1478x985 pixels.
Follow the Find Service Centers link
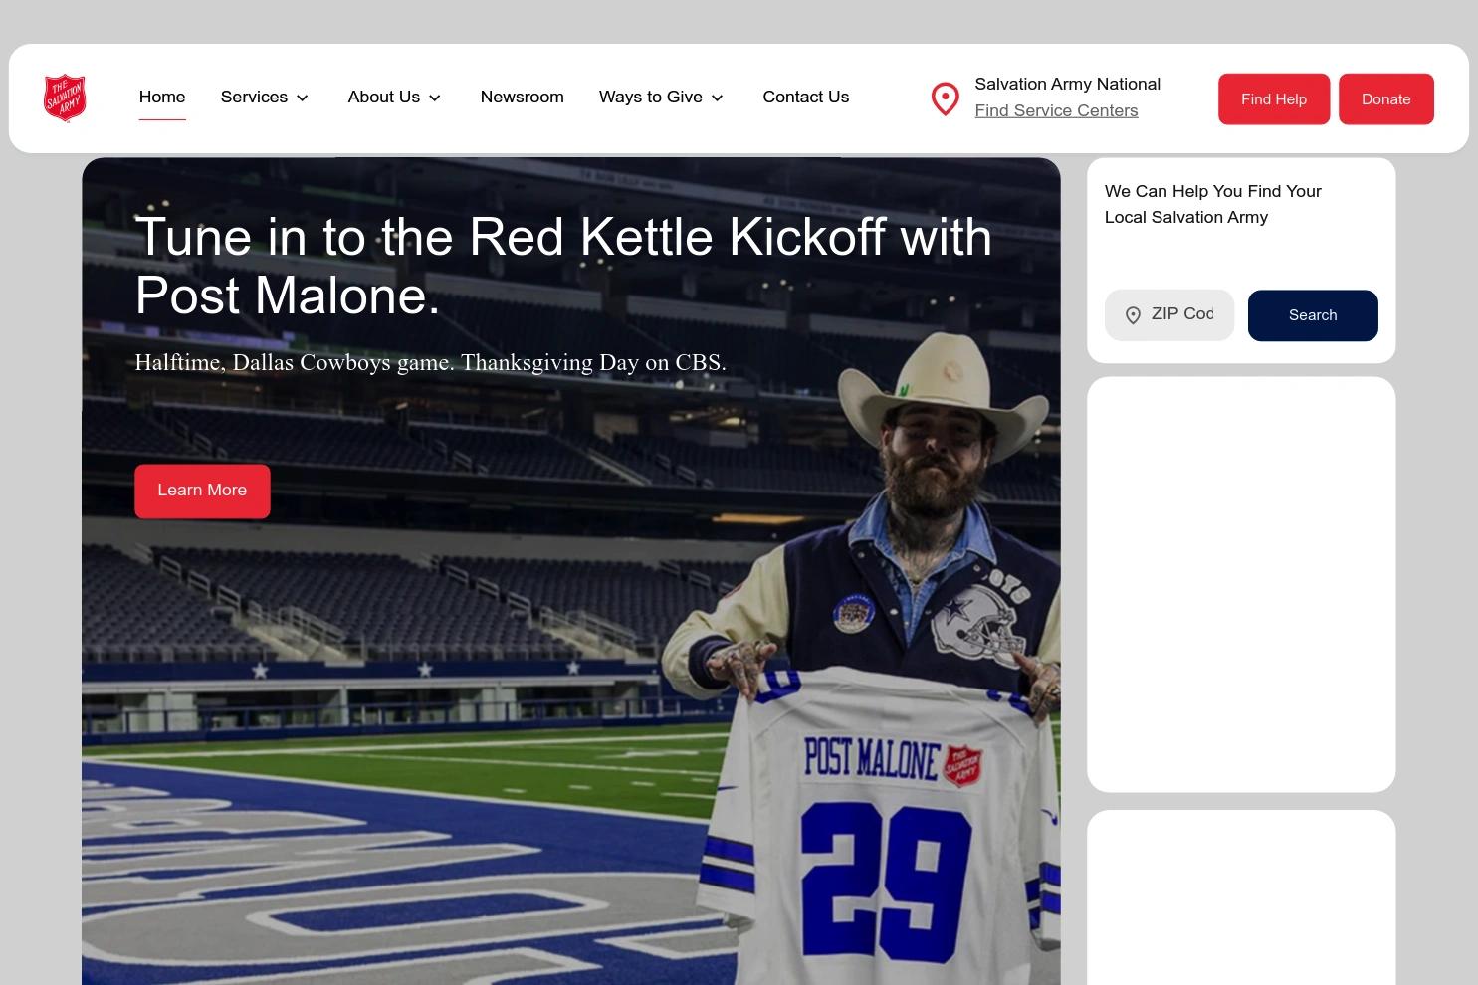click(1056, 110)
